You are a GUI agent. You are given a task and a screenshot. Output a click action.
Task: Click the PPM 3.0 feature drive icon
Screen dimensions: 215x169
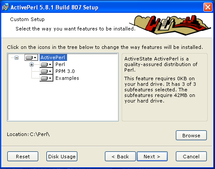point(44,71)
